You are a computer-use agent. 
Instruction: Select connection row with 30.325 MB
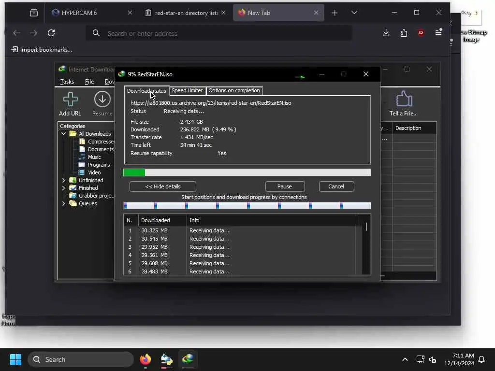[x=240, y=230]
